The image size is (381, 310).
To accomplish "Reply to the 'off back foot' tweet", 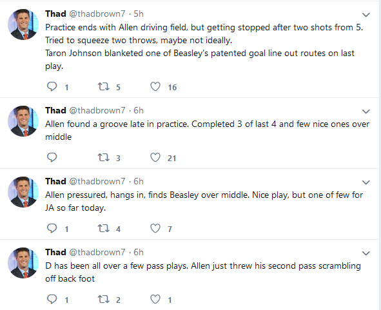I will pyautogui.click(x=52, y=299).
